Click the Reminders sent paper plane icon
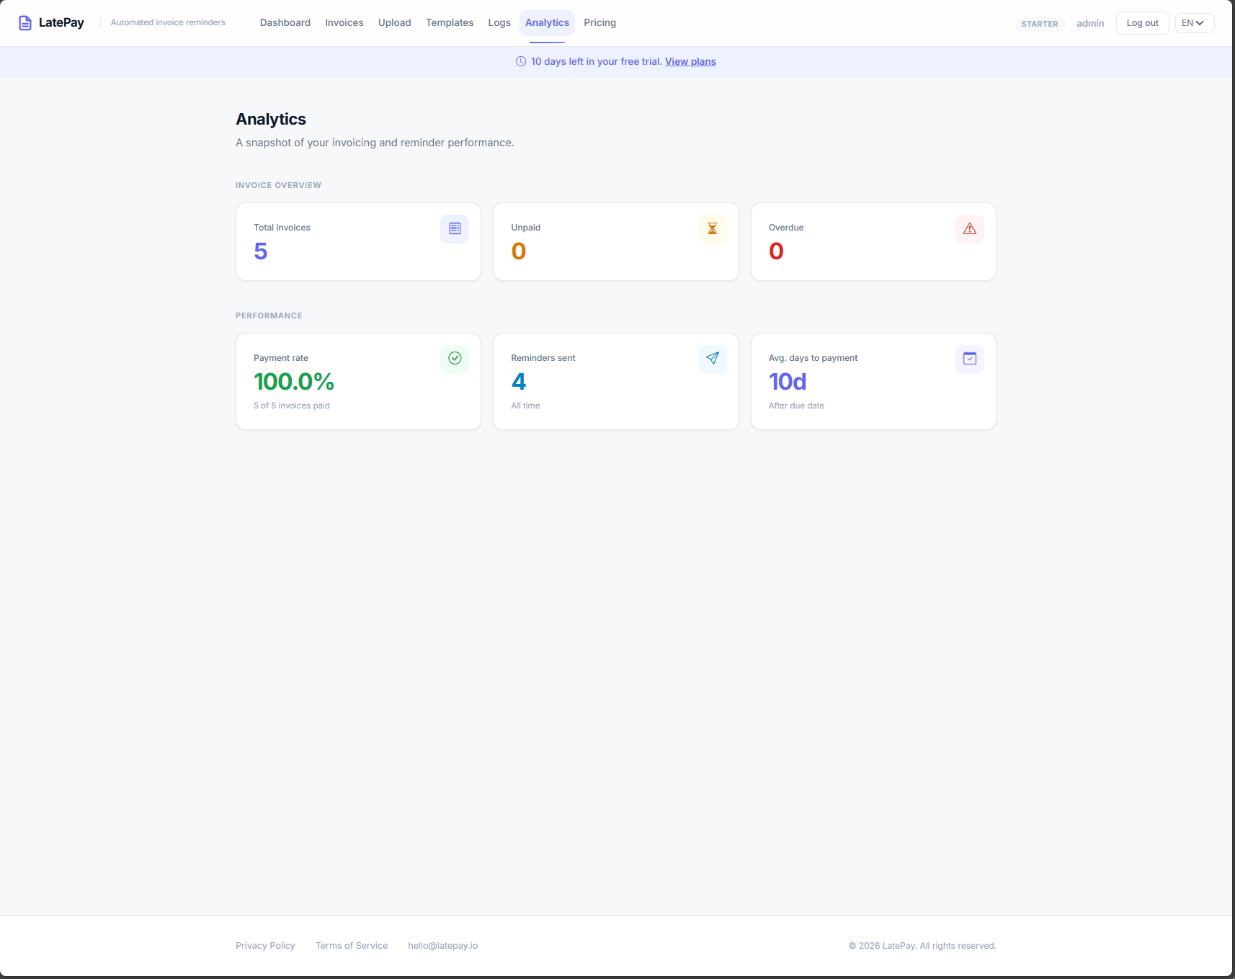The height and width of the screenshot is (979, 1235). point(712,358)
